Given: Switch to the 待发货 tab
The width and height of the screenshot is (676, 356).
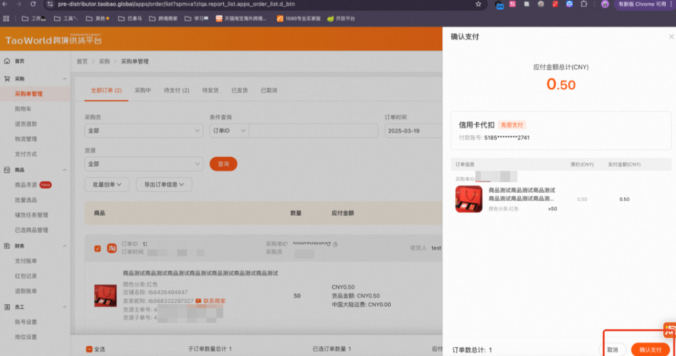Looking at the screenshot, I should (x=210, y=90).
